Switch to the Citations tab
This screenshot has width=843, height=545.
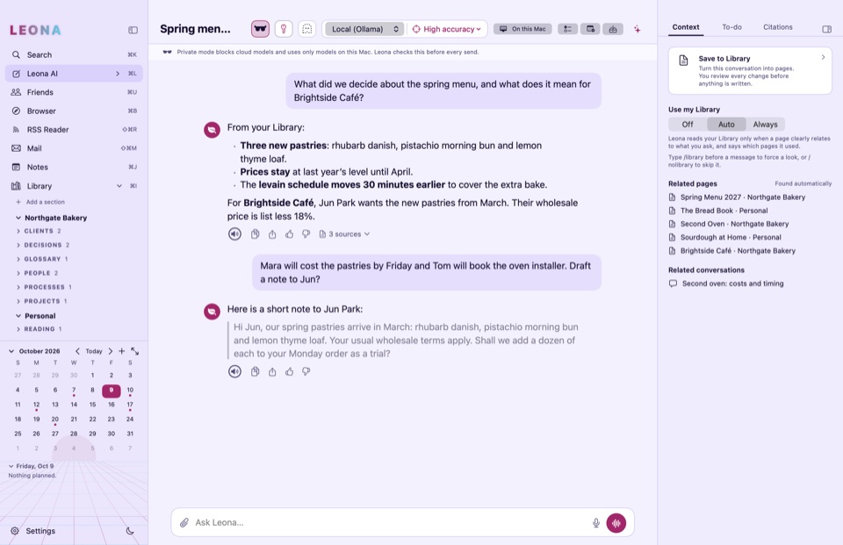click(x=777, y=27)
